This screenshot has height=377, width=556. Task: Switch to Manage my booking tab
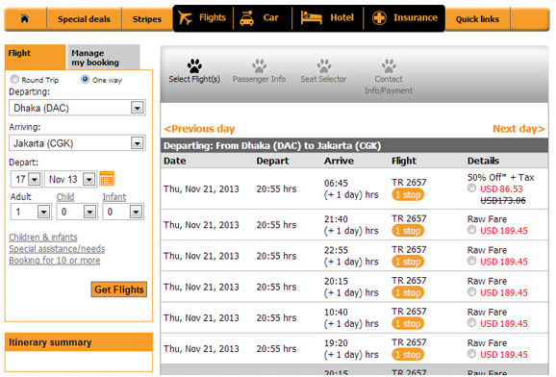(104, 57)
